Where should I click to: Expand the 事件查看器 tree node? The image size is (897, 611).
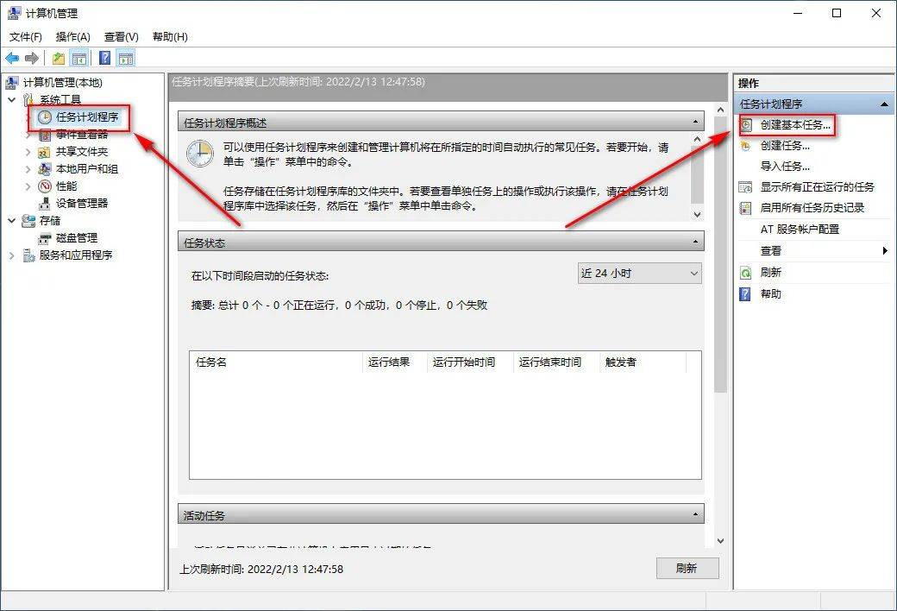(27, 135)
